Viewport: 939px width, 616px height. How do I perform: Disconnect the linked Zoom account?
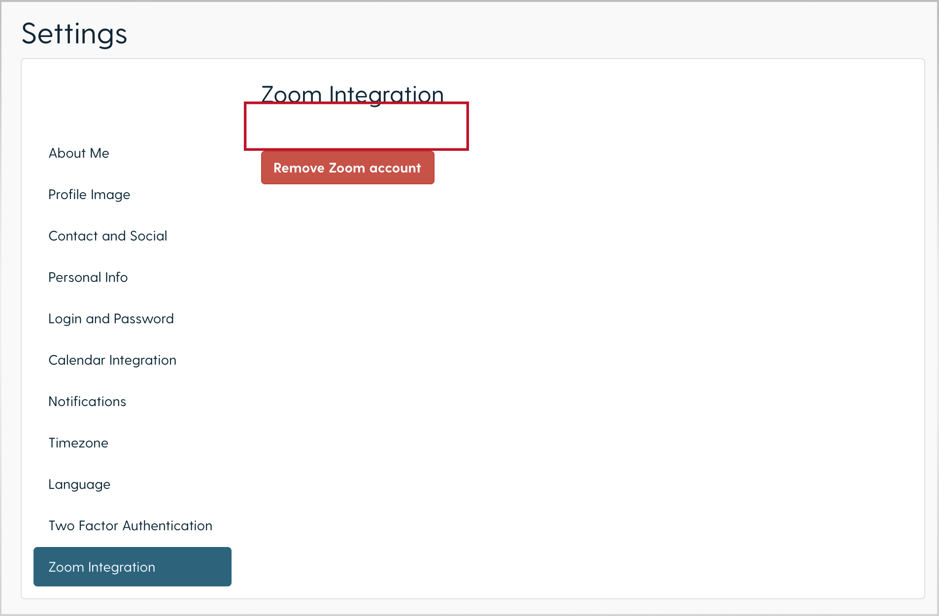(x=347, y=168)
